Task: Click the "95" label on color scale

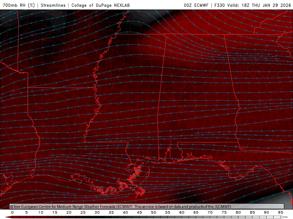Action: tap(281, 212)
